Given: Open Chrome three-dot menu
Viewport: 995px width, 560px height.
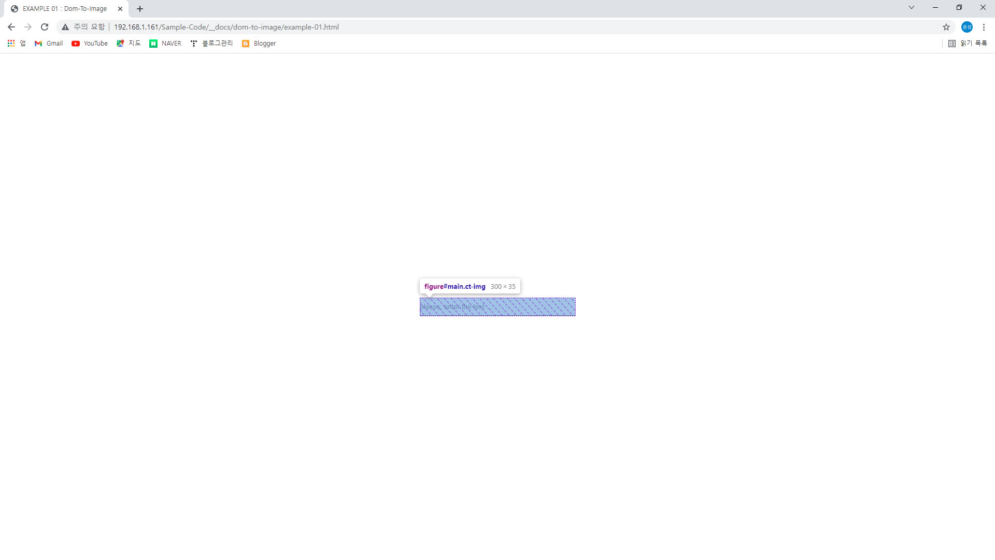Looking at the screenshot, I should (x=984, y=27).
